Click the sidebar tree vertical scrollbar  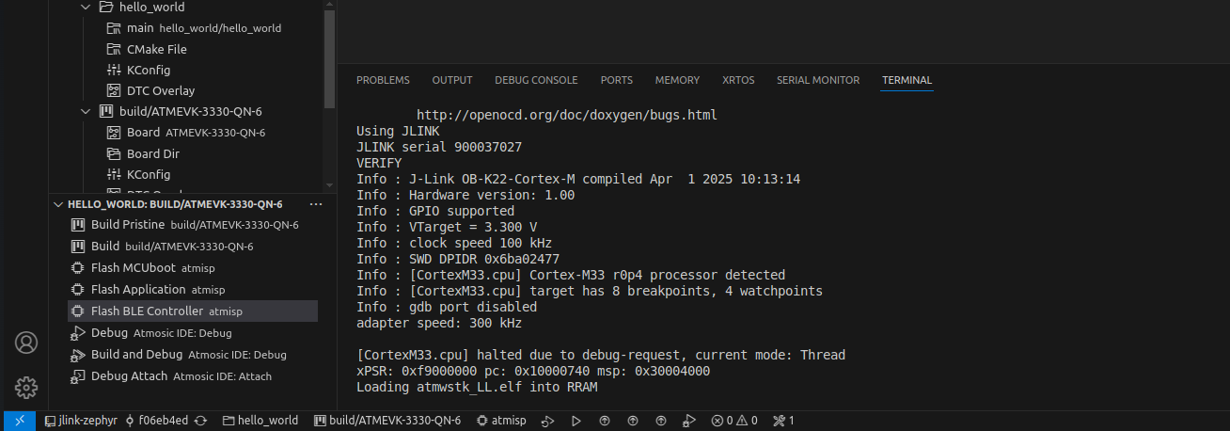point(329,55)
